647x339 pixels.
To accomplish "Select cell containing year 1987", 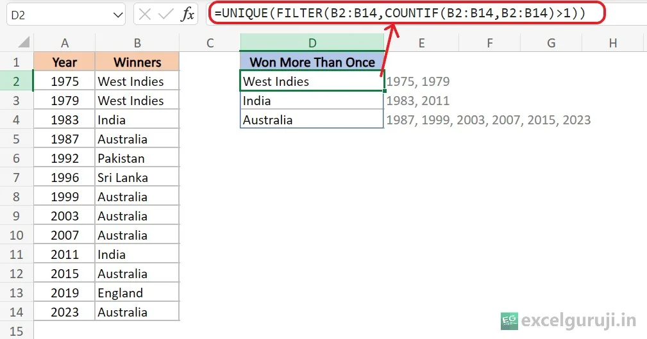I will pos(64,139).
